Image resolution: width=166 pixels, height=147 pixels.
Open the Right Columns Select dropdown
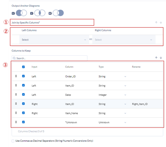pos(124,40)
